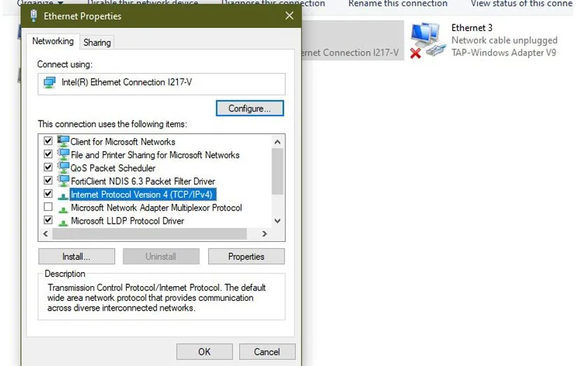The height and width of the screenshot is (366, 576).
Task: Uncheck Internet Protocol Version 4 (TCP/IPv4)
Action: coord(48,194)
